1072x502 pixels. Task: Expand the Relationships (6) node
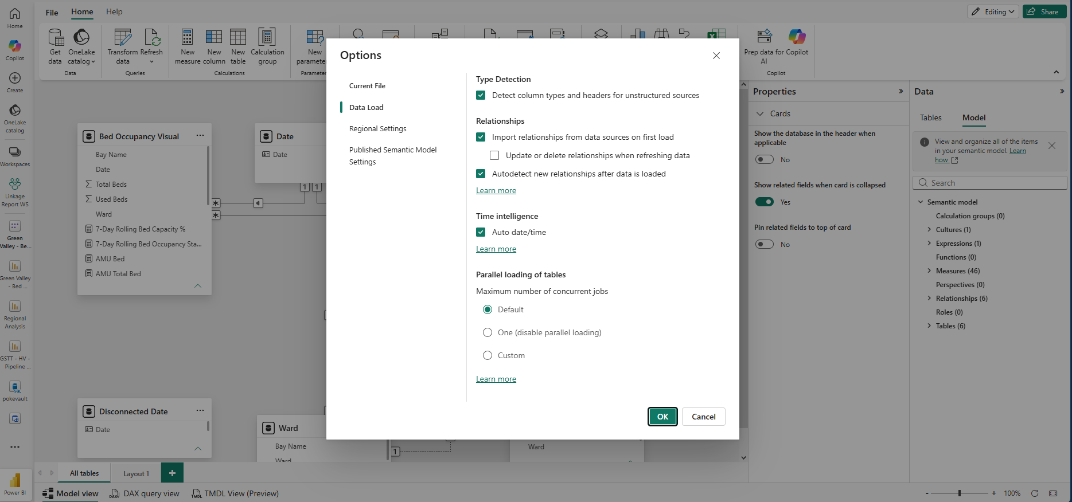tap(930, 298)
